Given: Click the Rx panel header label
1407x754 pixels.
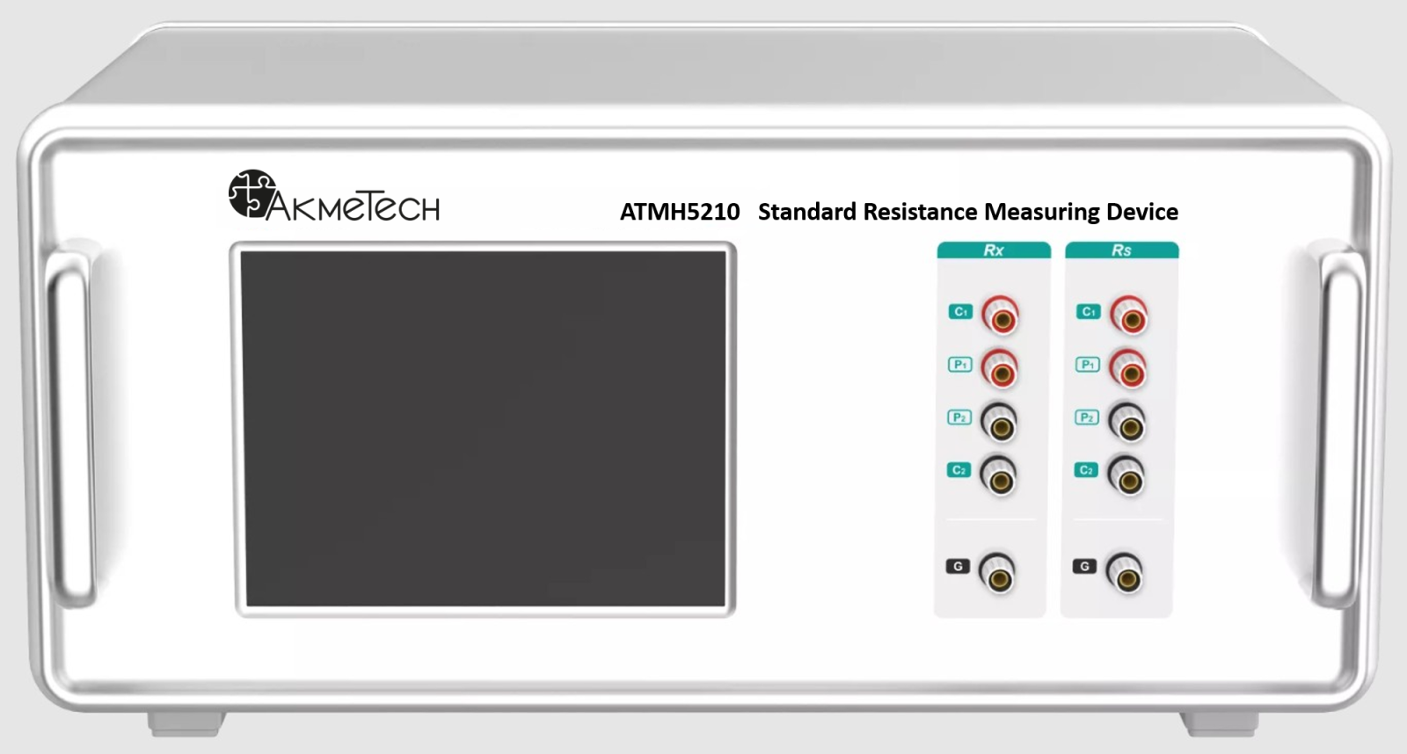Looking at the screenshot, I should [x=994, y=250].
